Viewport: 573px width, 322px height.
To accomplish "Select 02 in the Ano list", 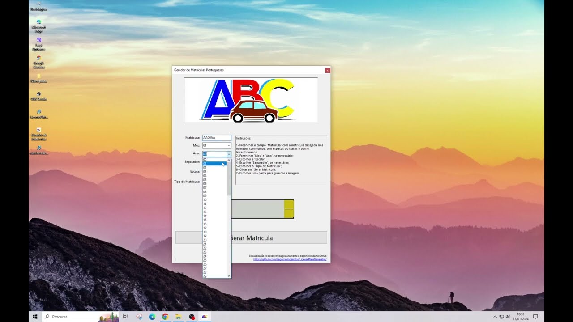I will (215, 168).
